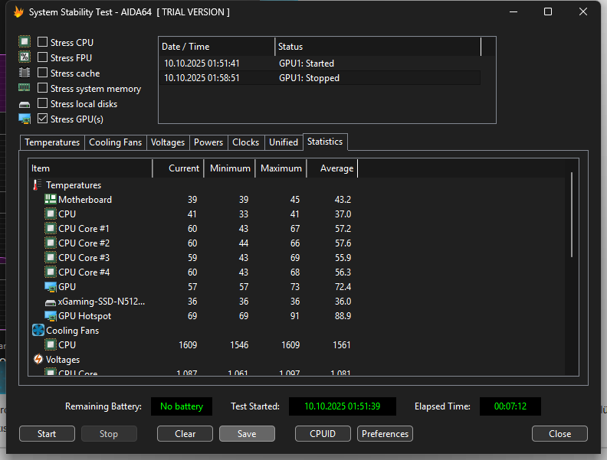
Task: Select the Motherboard row label
Action: [85, 200]
